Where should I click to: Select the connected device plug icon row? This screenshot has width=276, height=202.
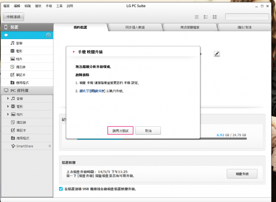(x=27, y=35)
